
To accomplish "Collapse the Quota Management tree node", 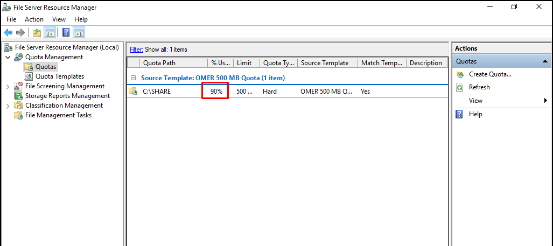I will pyautogui.click(x=8, y=57).
